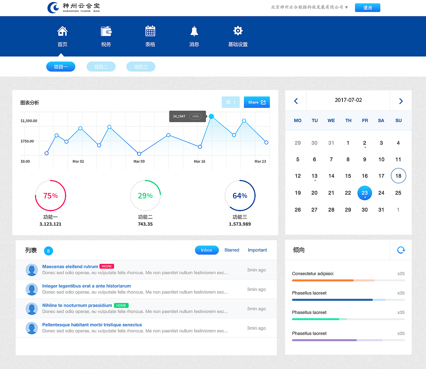Viewport: 426px width, 369px height.
Task: Open the 表格 calendar-grid icon
Action: point(150,31)
